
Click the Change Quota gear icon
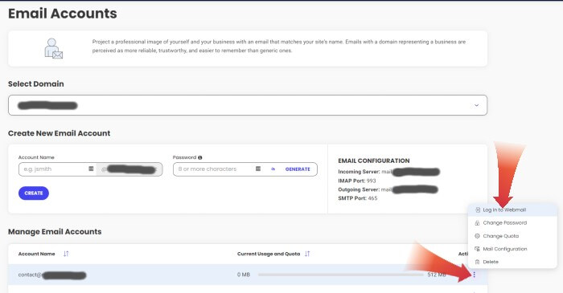tap(477, 236)
